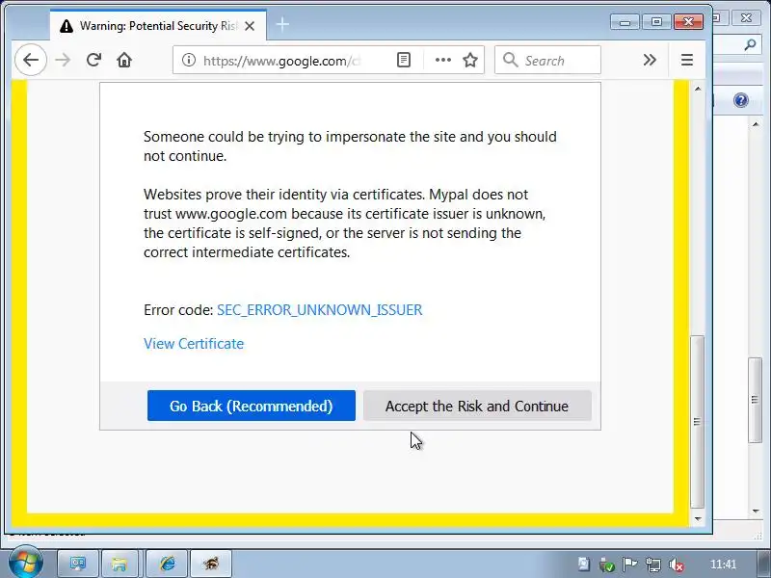
Task: Open the browser home page
Action: (124, 60)
